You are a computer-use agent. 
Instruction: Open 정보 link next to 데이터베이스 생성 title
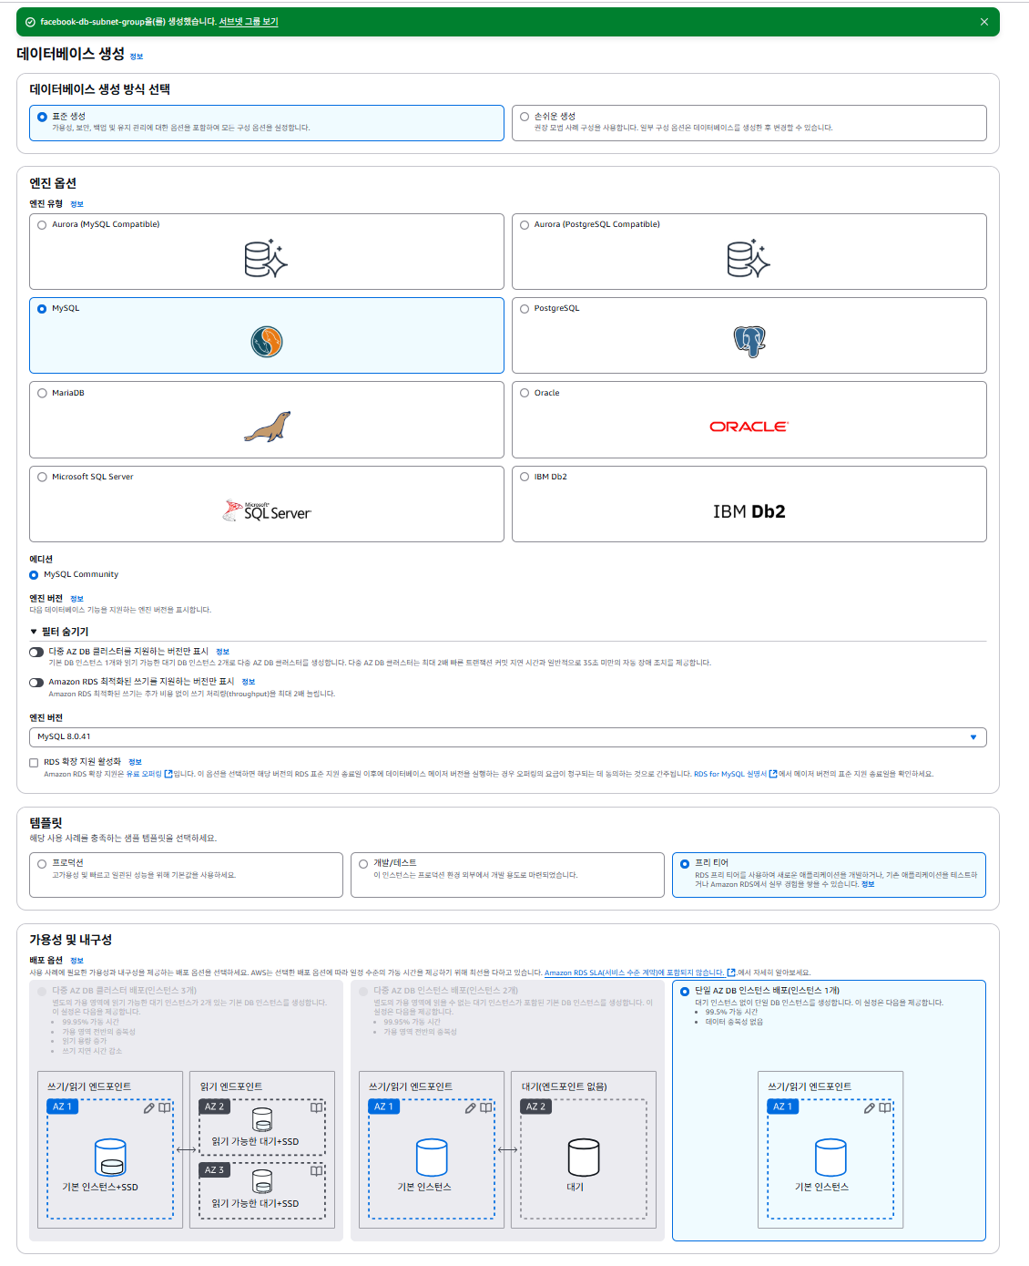[137, 57]
